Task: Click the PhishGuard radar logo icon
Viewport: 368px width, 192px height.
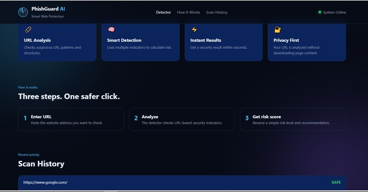Action: pos(23,12)
